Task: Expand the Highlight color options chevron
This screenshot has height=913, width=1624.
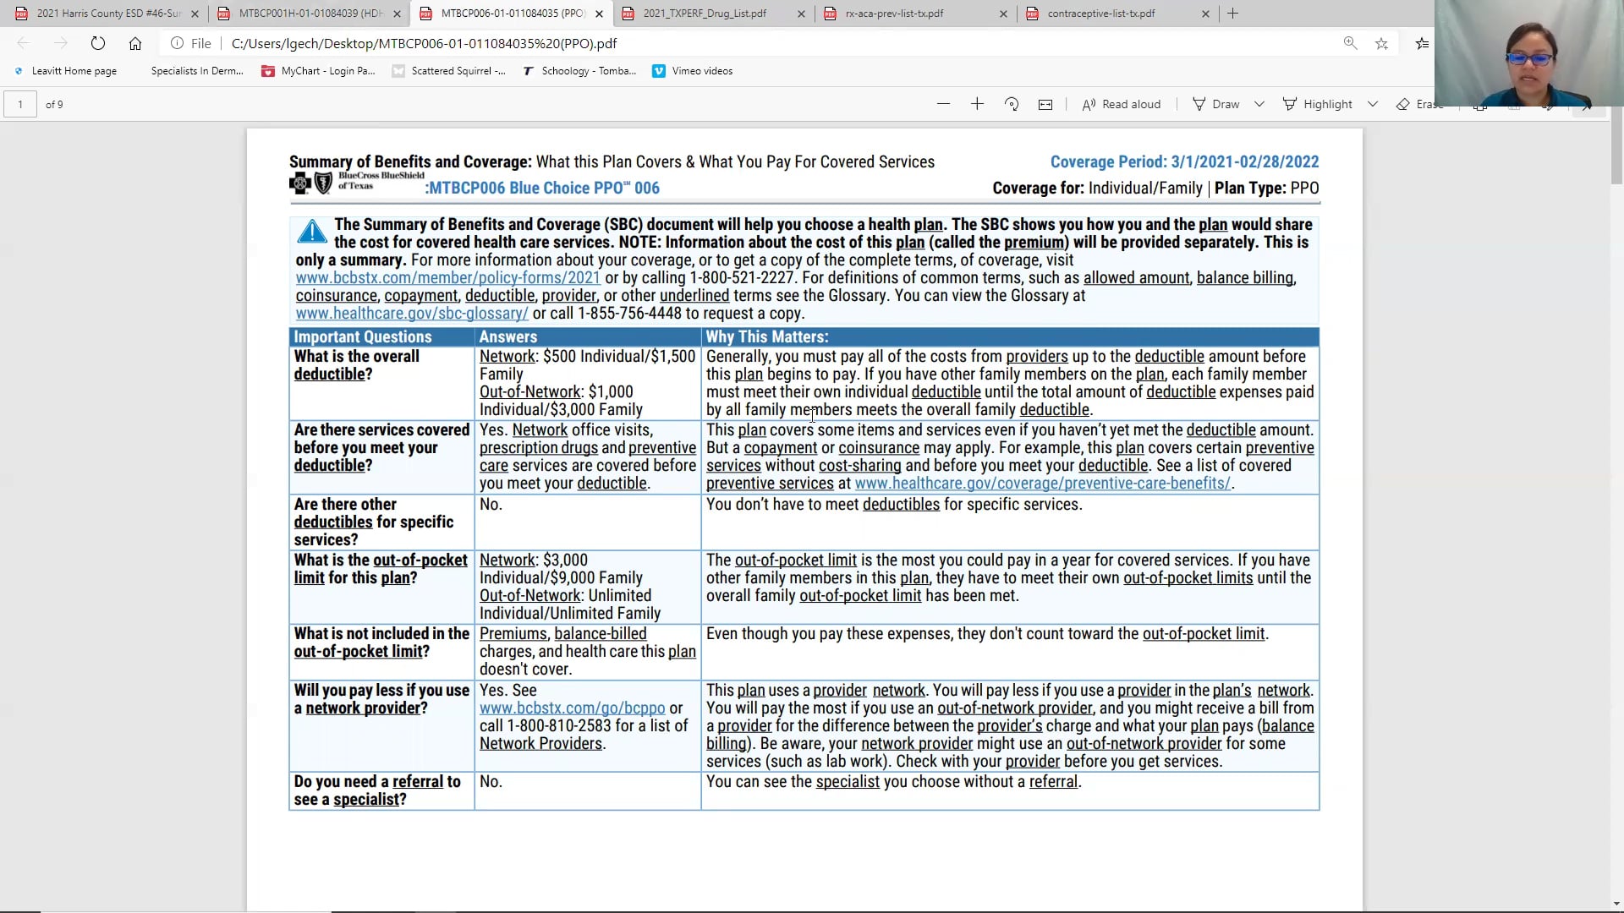Action: click(1373, 104)
